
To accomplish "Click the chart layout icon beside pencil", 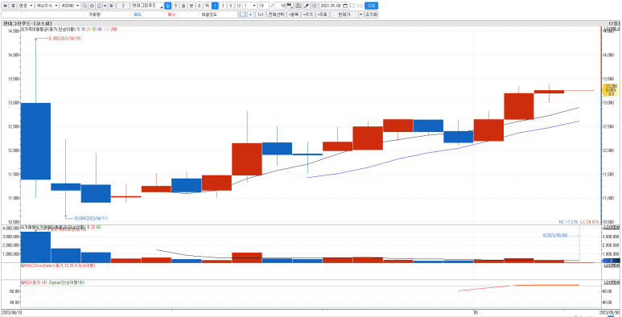I will (299, 6).
